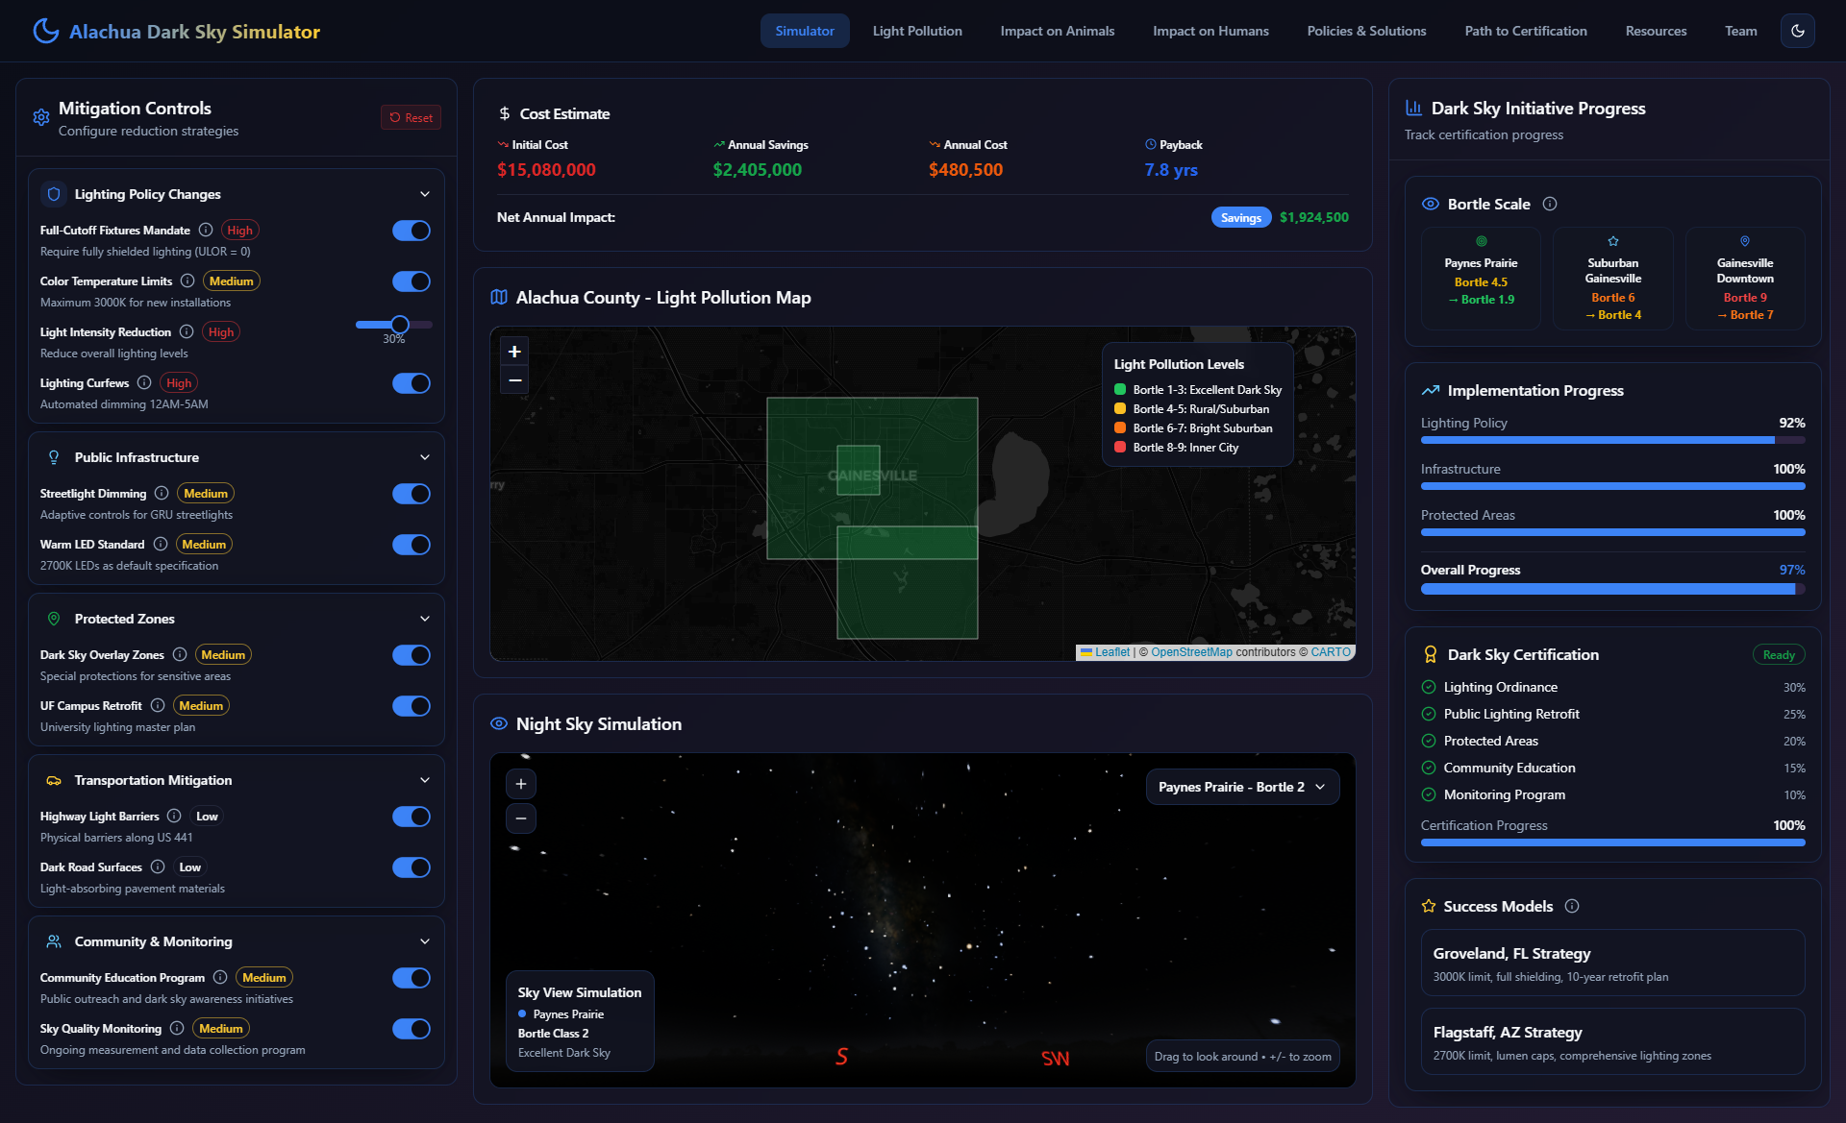Collapse the Lighting Policy Changes section

coord(425,194)
